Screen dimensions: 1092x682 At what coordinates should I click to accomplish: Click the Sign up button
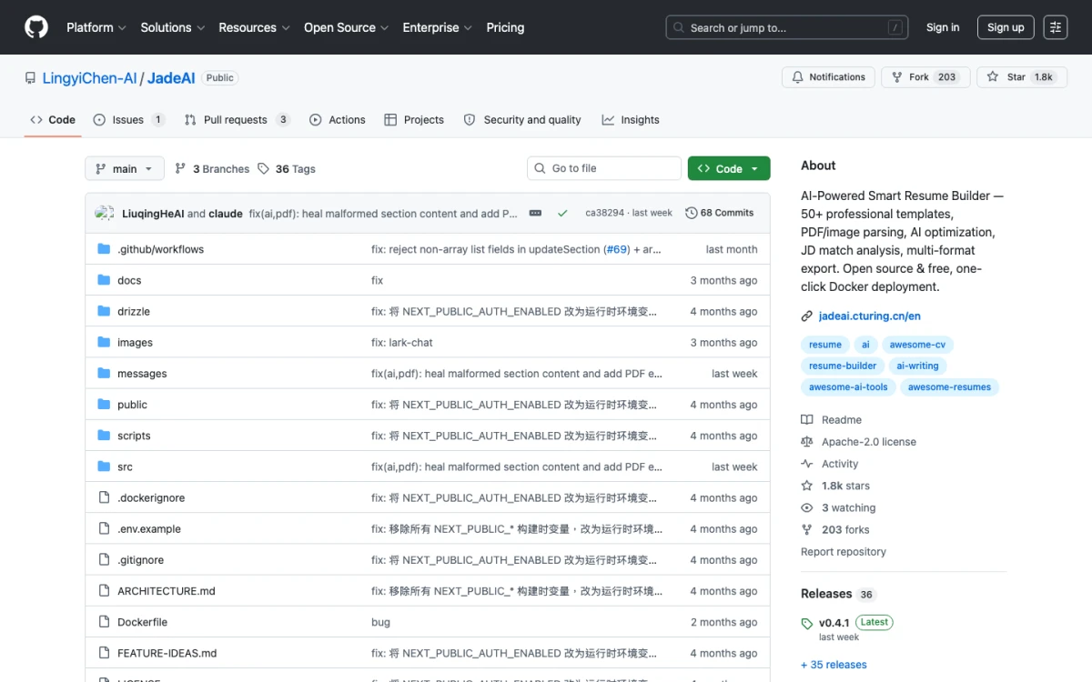coord(1006,27)
